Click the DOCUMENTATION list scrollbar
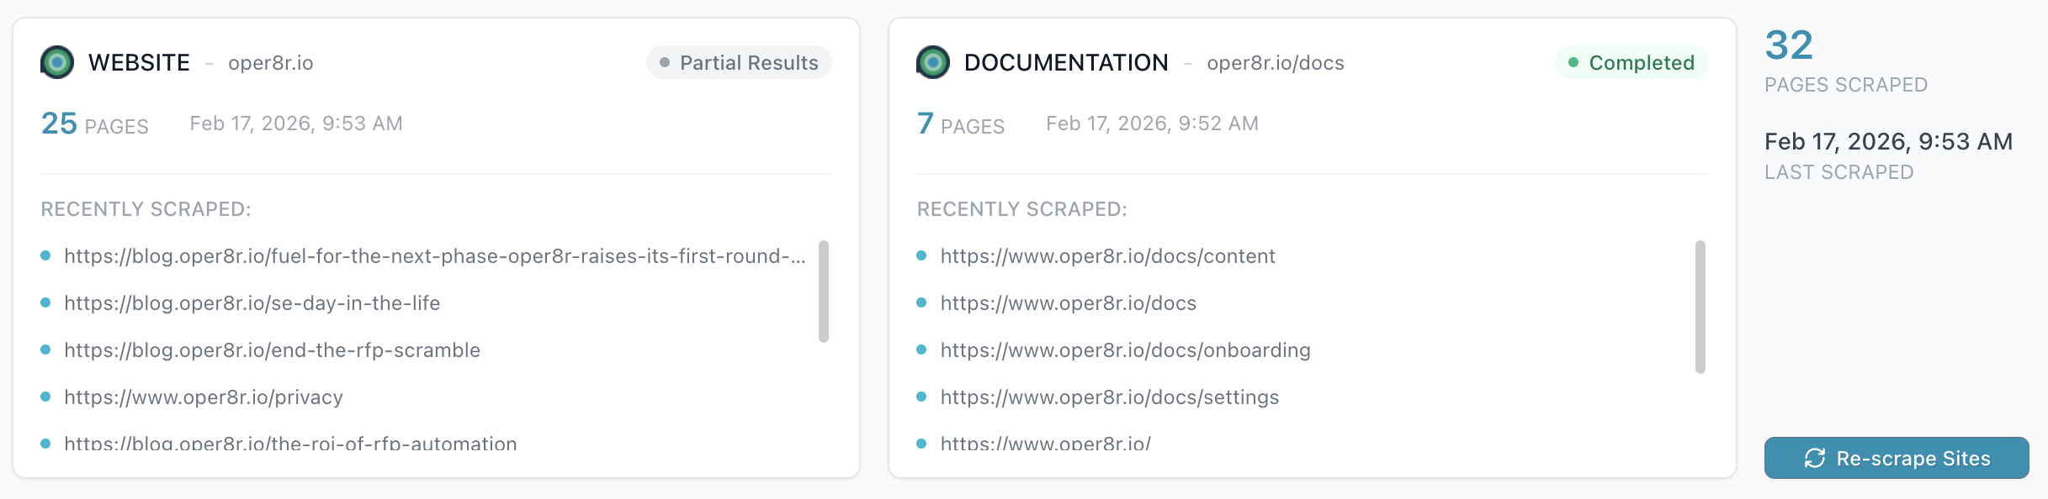The height and width of the screenshot is (499, 2048). (1700, 307)
